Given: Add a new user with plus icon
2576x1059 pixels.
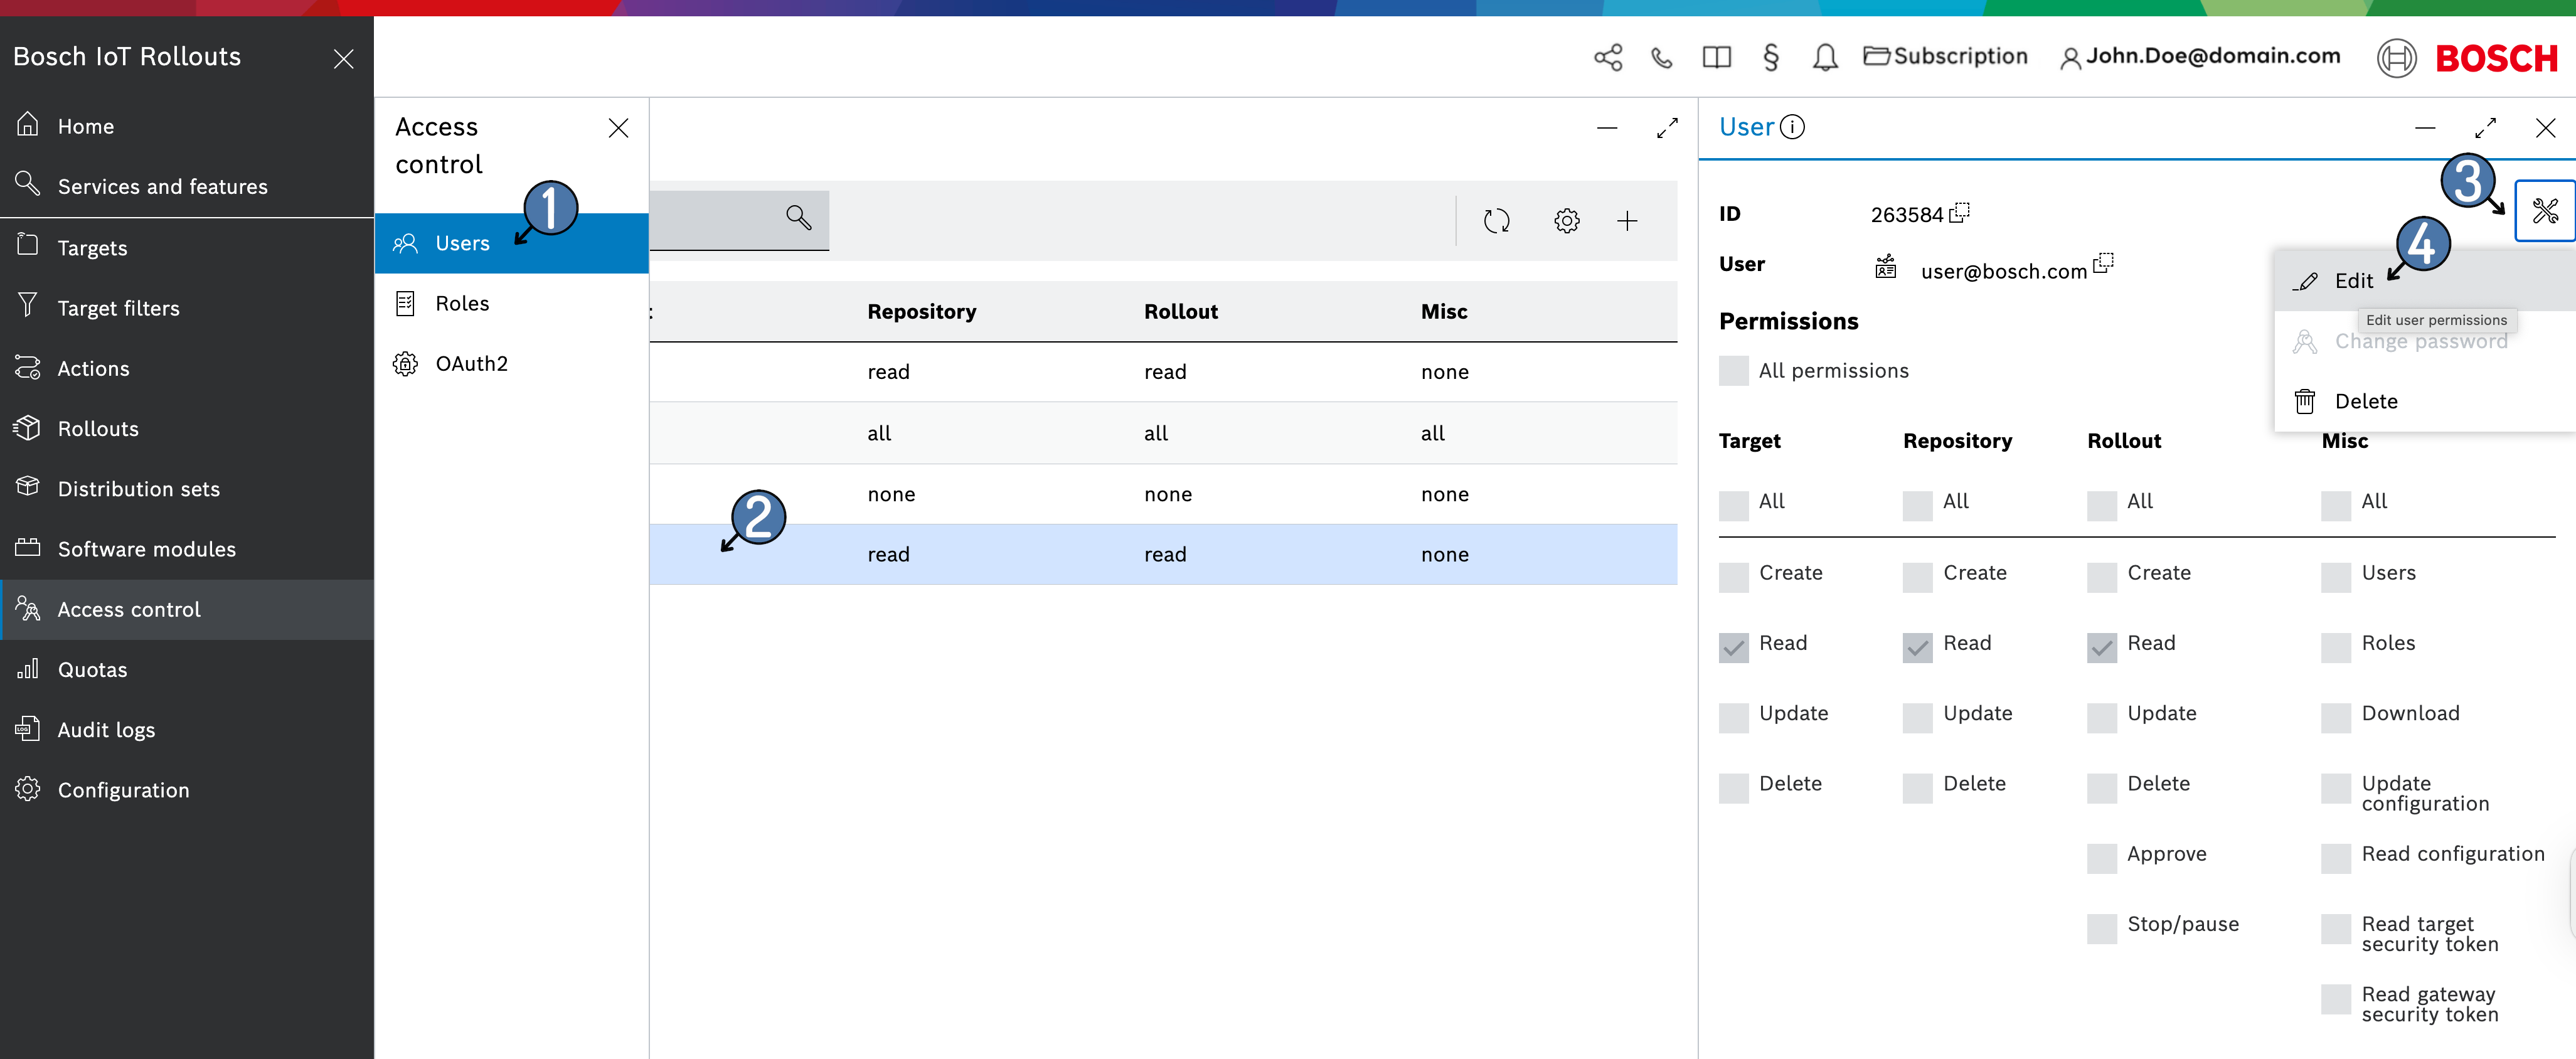Looking at the screenshot, I should 1627,221.
